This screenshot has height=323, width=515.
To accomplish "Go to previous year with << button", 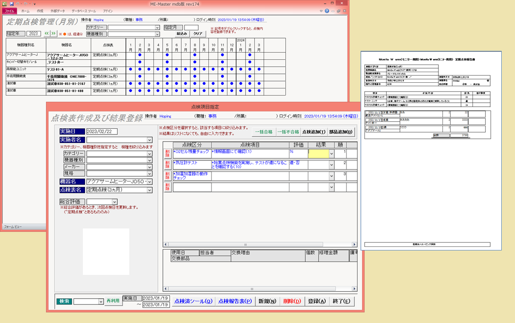I will point(46,34).
